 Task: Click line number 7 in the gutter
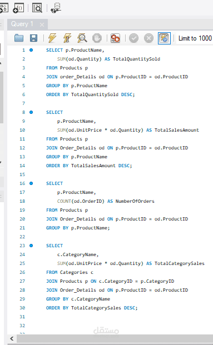(x=23, y=103)
